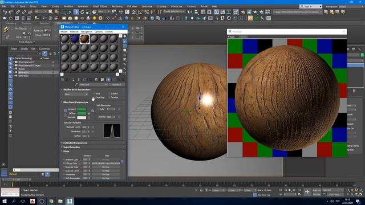This screenshot has height=205, width=365.
Task: Toggle the Percent Snap icon
Action: [x=147, y=11]
